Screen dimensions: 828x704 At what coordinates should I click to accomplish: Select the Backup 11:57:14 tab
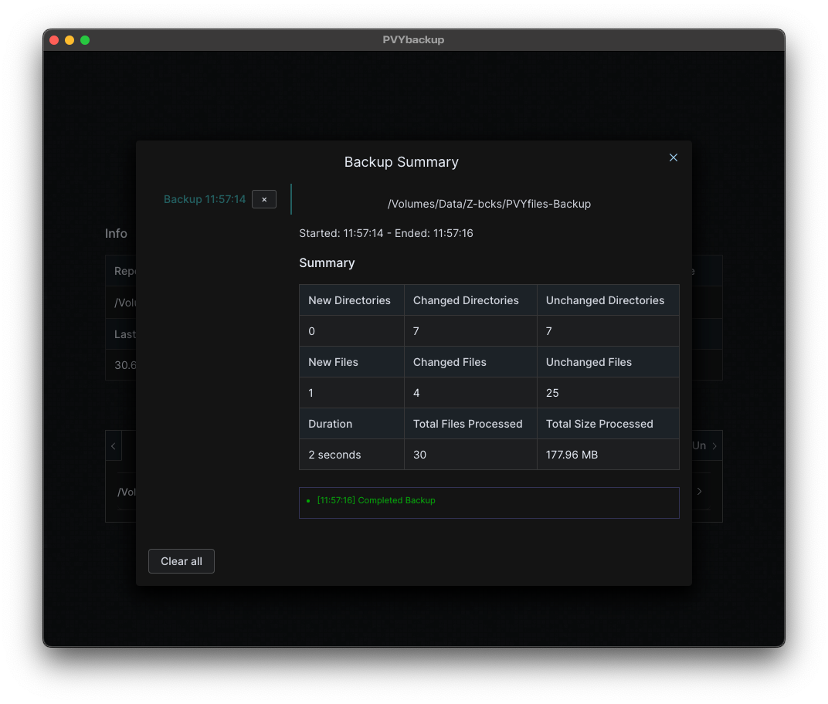[x=205, y=199]
